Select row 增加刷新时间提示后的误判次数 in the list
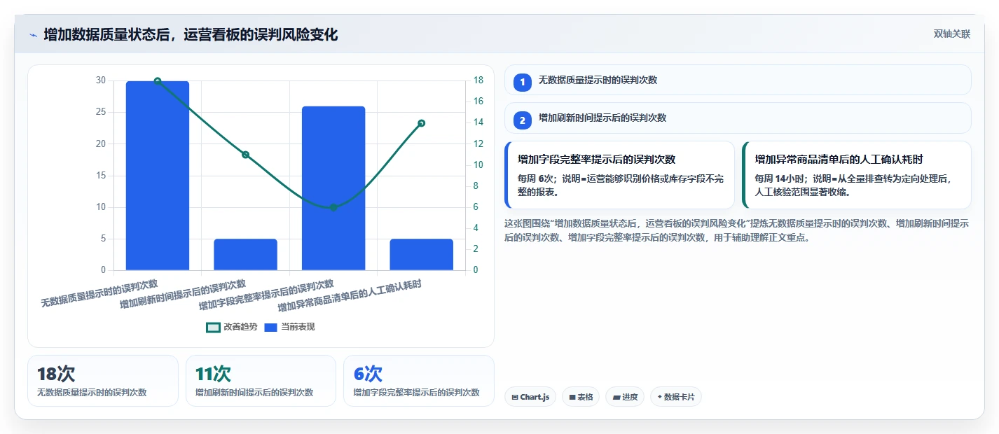The width and height of the screenshot is (999, 434). coord(738,118)
